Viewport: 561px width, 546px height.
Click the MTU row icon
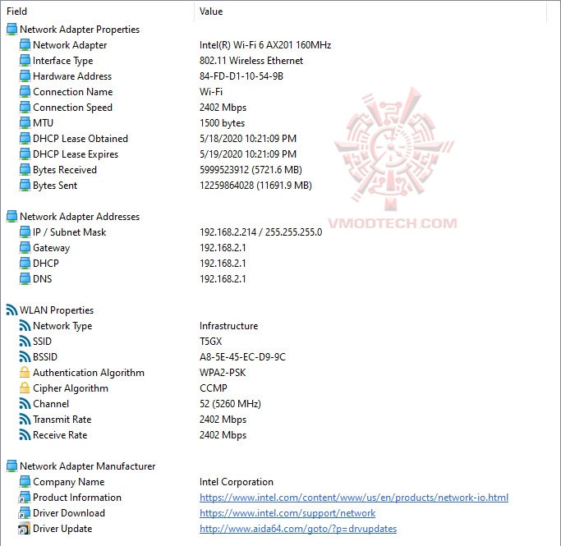[25, 123]
